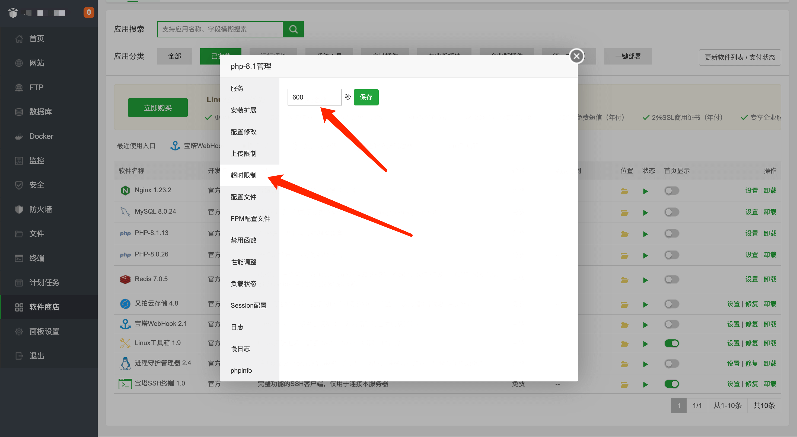The image size is (797, 437).
Task: Click 卸载 for the MySQL row
Action: click(770, 212)
